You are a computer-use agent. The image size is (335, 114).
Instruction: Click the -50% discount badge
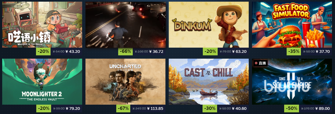click(292, 108)
